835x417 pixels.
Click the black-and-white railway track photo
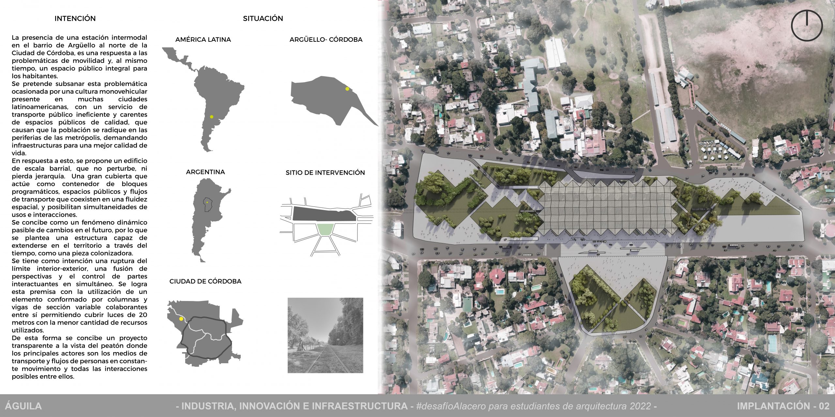pyautogui.click(x=325, y=335)
